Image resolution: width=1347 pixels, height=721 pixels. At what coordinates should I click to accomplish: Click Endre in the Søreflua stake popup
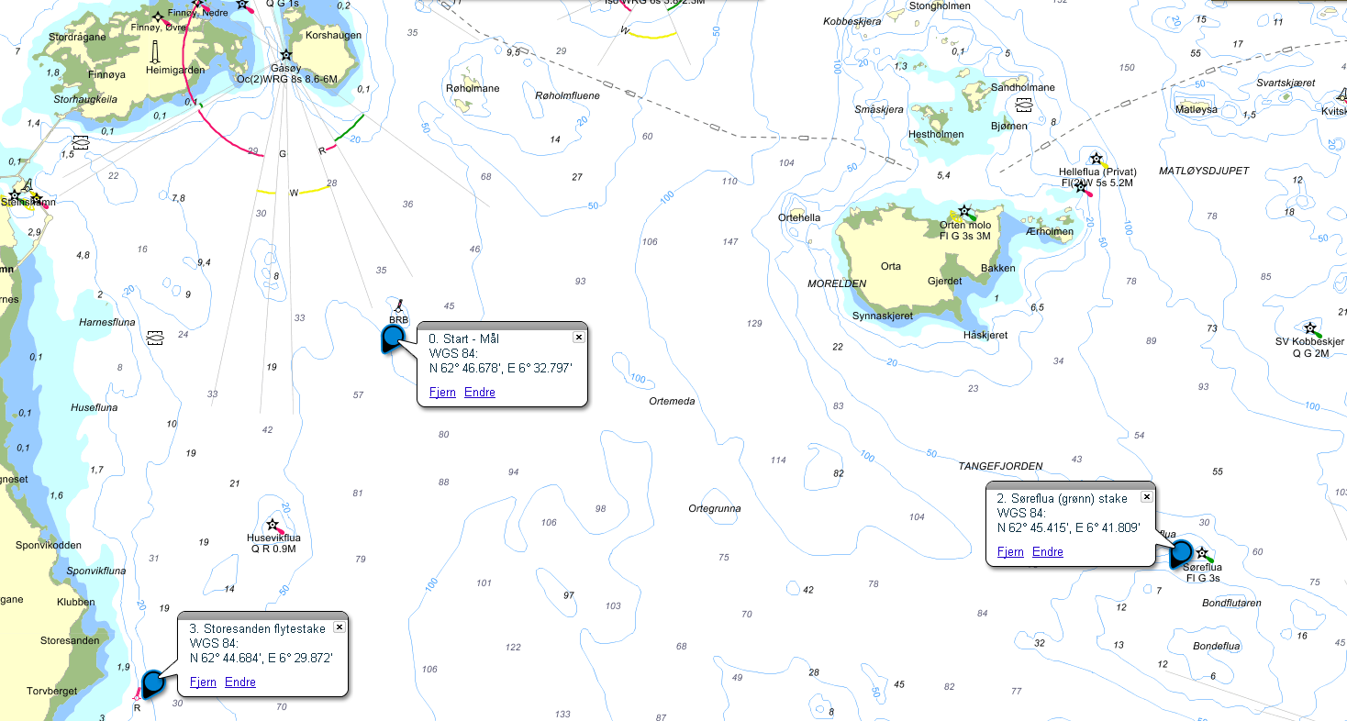[x=1048, y=551]
